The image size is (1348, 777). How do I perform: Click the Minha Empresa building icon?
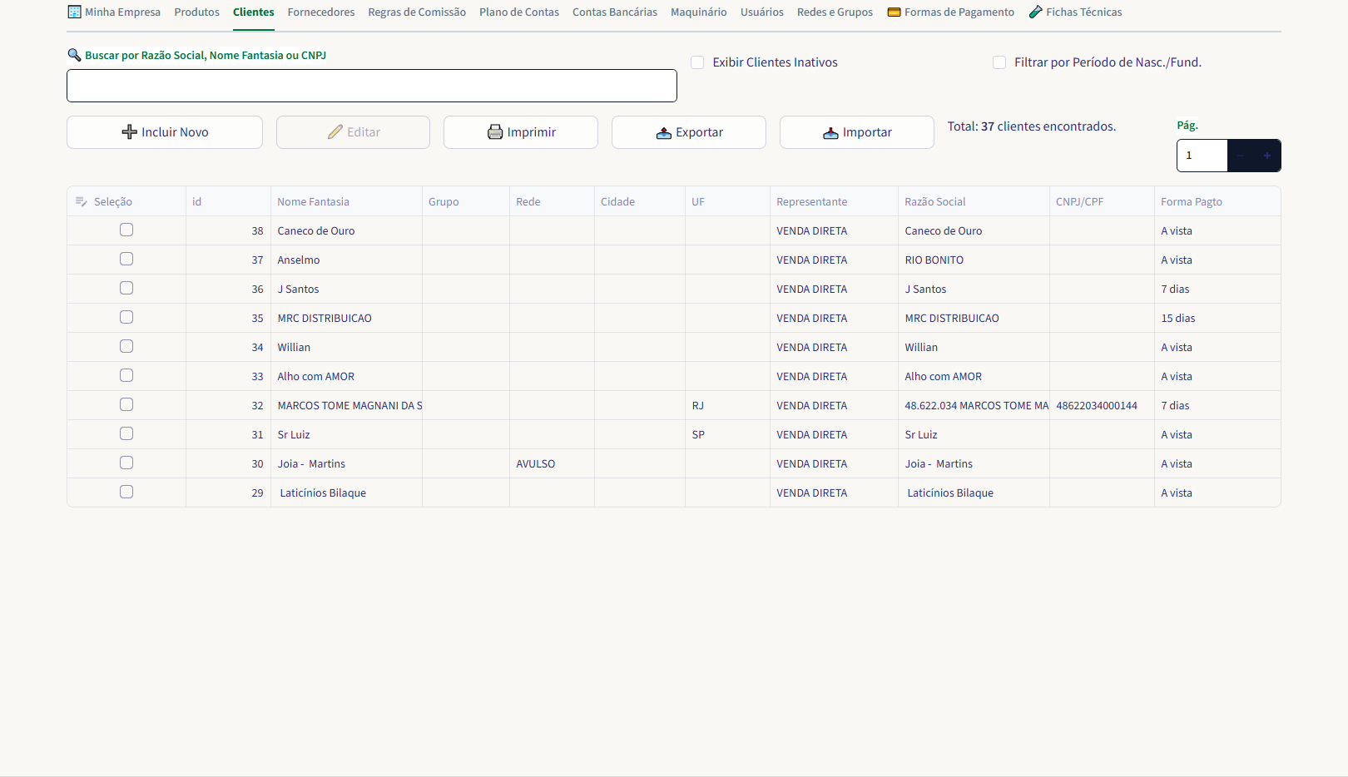[x=74, y=12]
